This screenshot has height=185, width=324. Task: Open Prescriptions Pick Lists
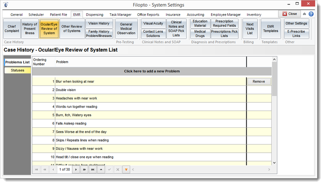click(225, 34)
